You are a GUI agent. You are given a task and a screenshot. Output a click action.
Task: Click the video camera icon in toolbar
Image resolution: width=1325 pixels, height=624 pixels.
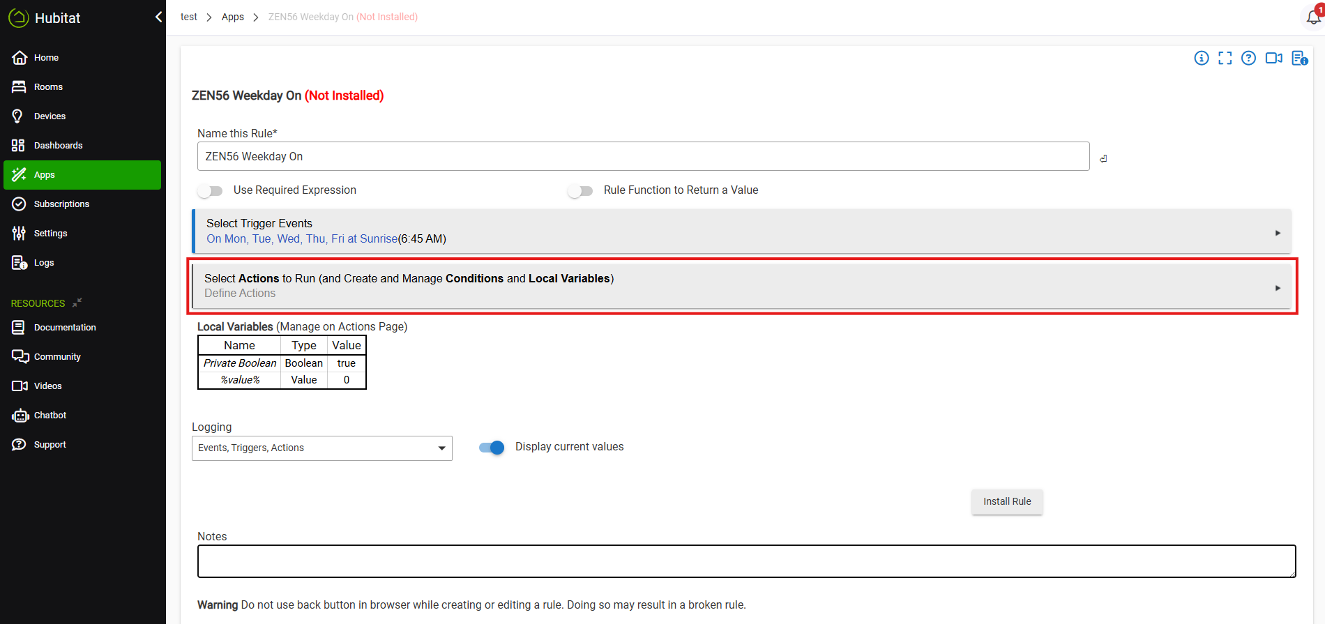coord(1273,59)
